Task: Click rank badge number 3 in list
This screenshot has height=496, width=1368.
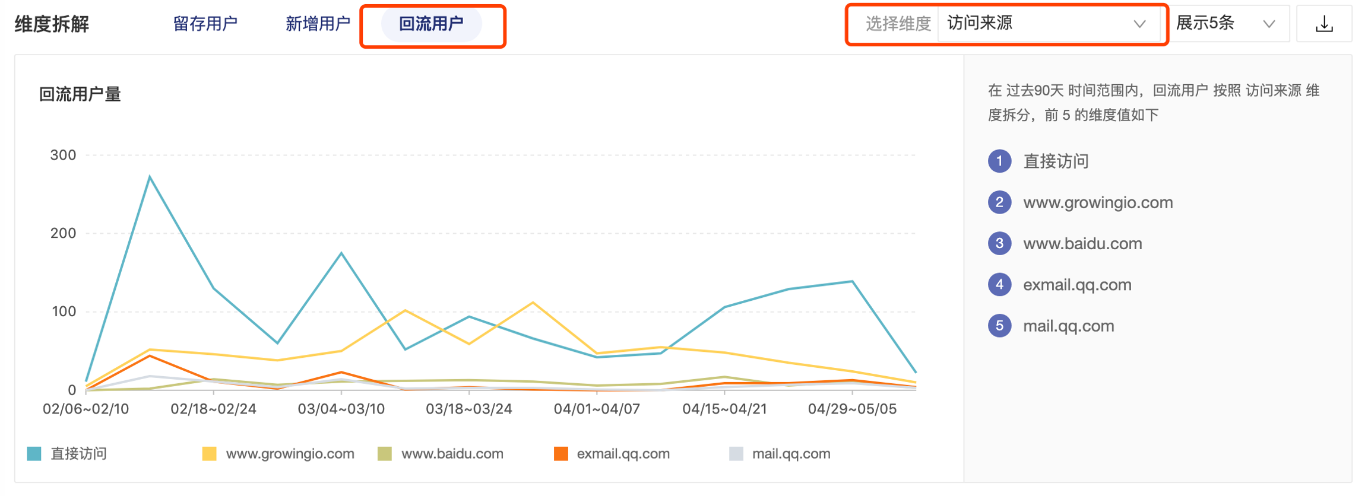Action: (999, 243)
